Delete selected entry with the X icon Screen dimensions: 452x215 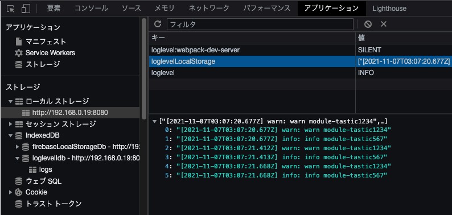point(383,24)
